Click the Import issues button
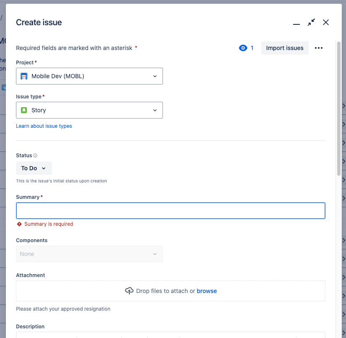Screen dimensions: 346x338 [x=285, y=48]
